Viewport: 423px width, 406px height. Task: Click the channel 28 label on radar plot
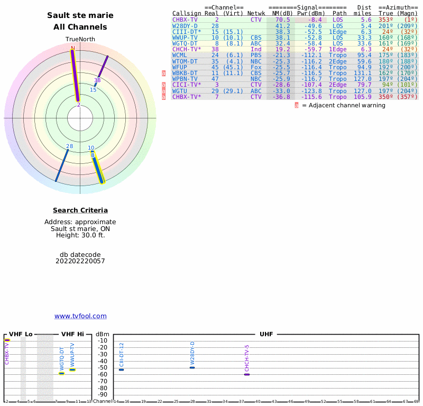click(x=69, y=146)
